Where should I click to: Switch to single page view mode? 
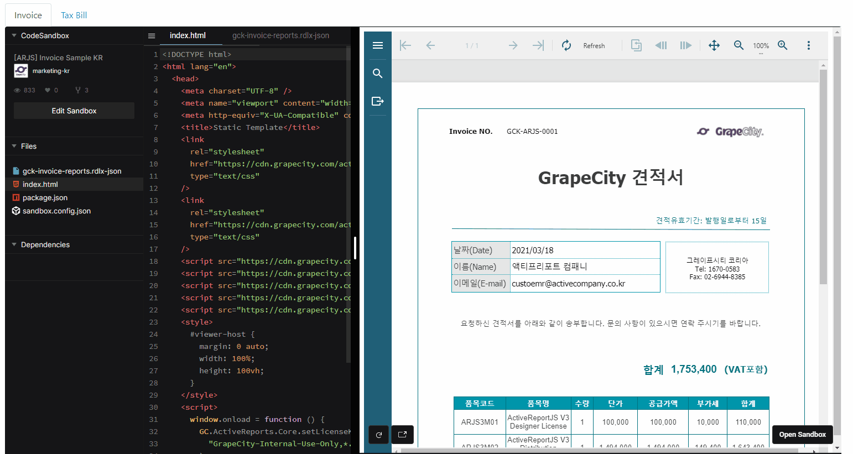tap(636, 45)
